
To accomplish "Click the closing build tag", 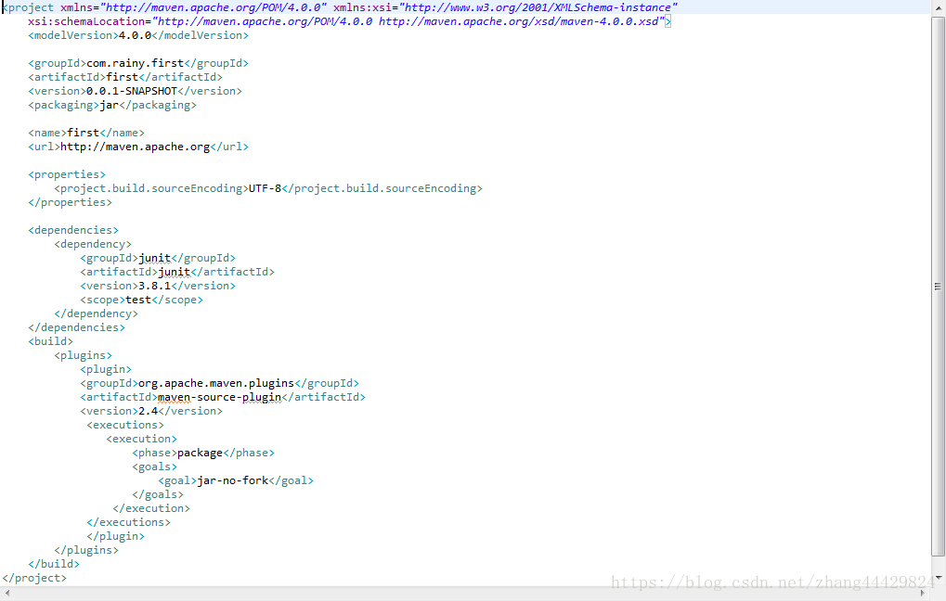I will click(x=54, y=564).
